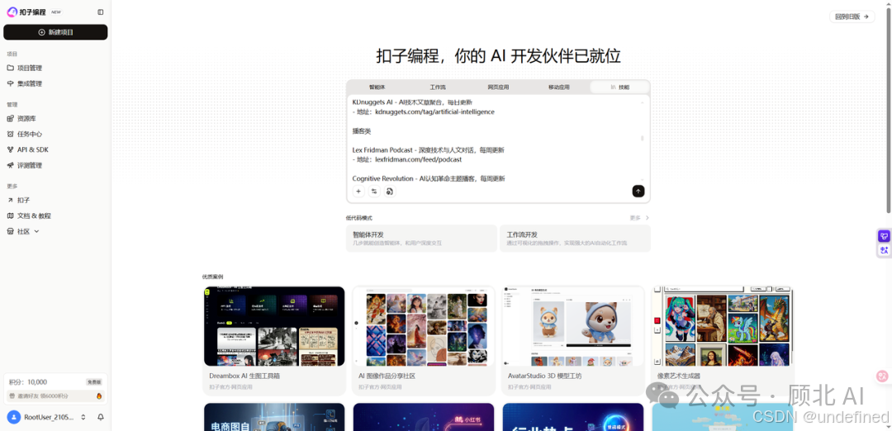This screenshot has height=431, width=892.
Task: Click 任务中心 menu label
Action: (x=30, y=135)
